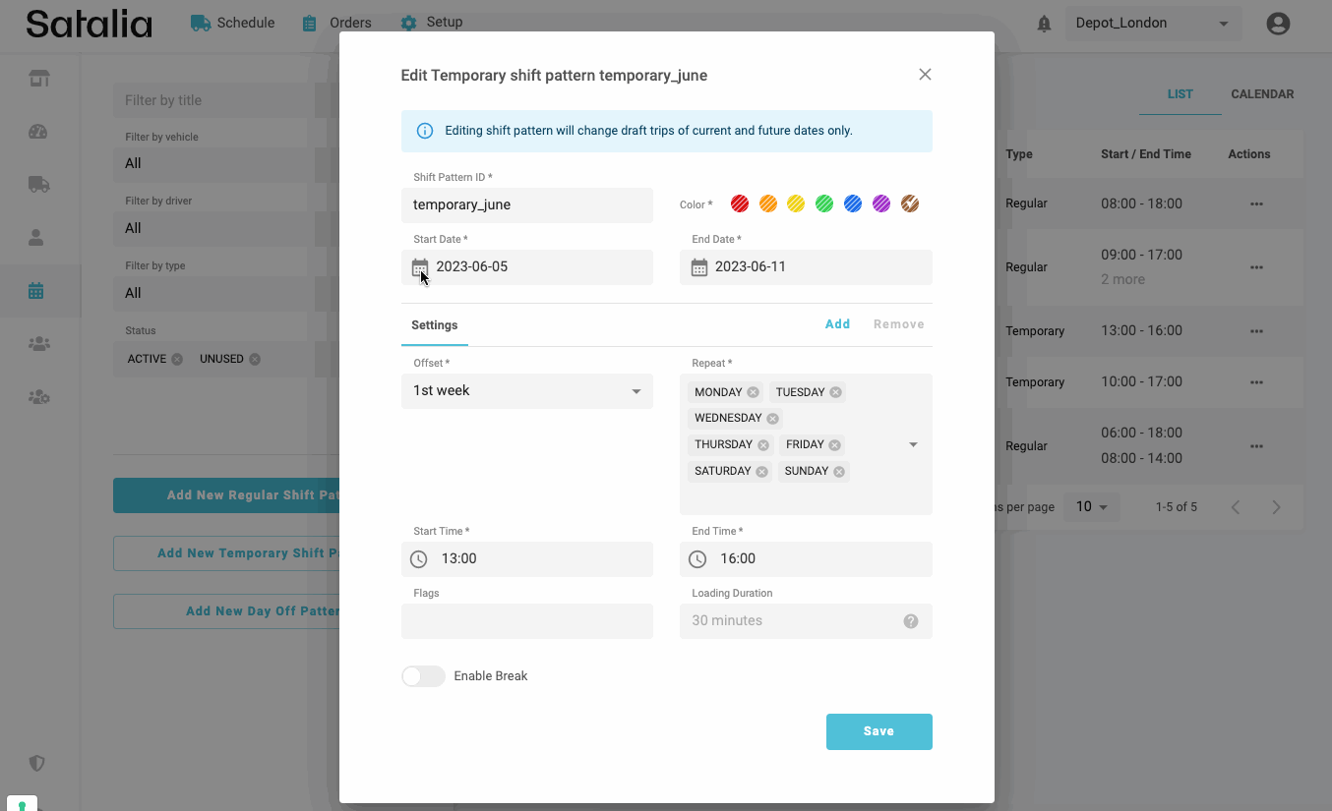The image size is (1332, 811).
Task: Open the Schedule menu
Action: (233, 23)
